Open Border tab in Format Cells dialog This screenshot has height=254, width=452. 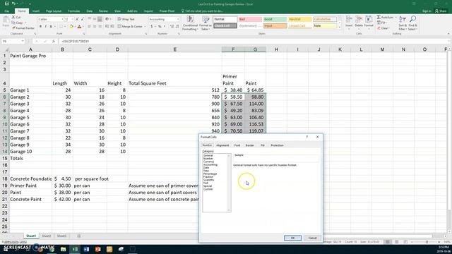coord(250,145)
